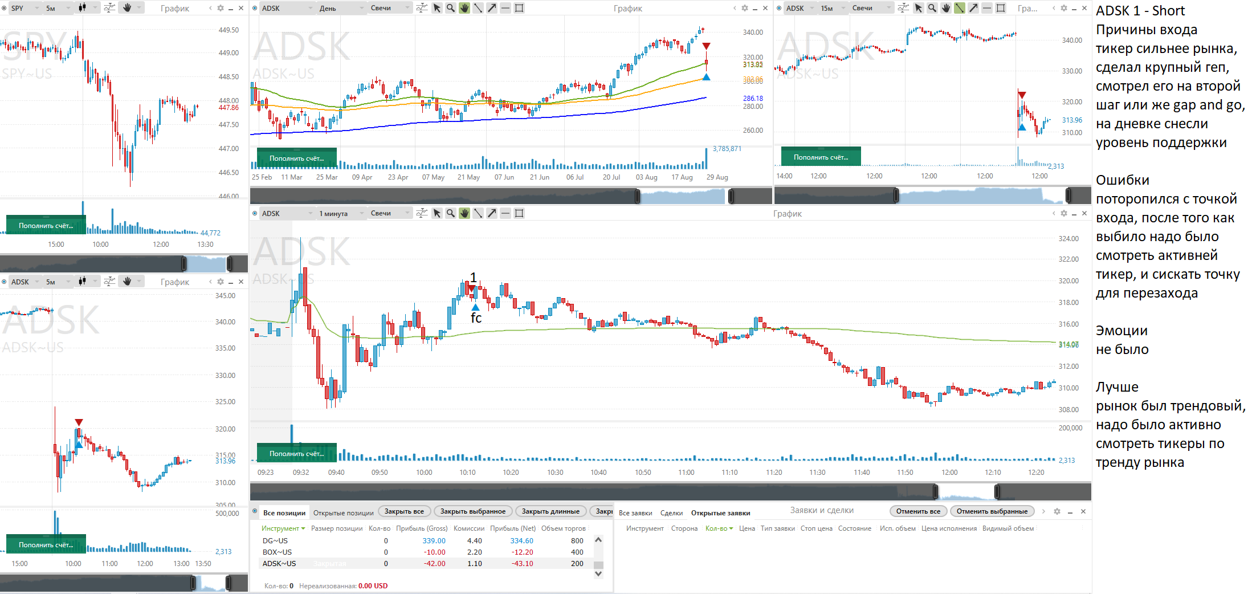Choose rectangle tool in ADSK 15m chart

[1001, 8]
